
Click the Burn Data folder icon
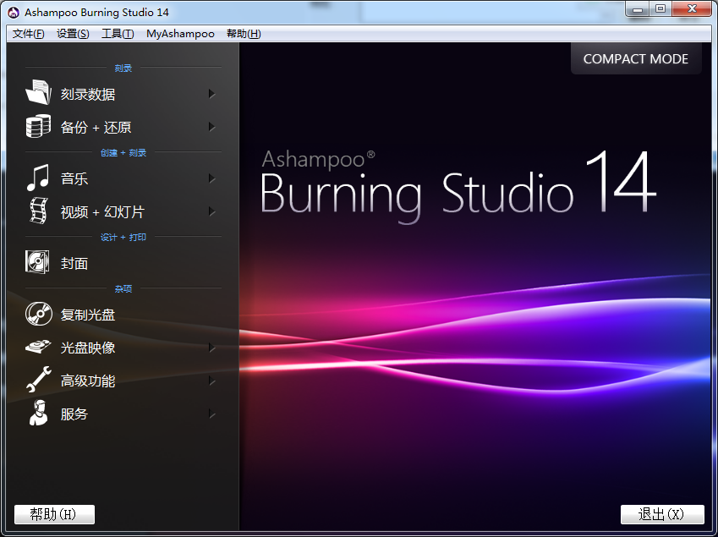click(38, 94)
